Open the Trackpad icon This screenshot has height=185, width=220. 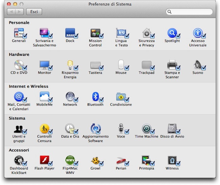147,65
